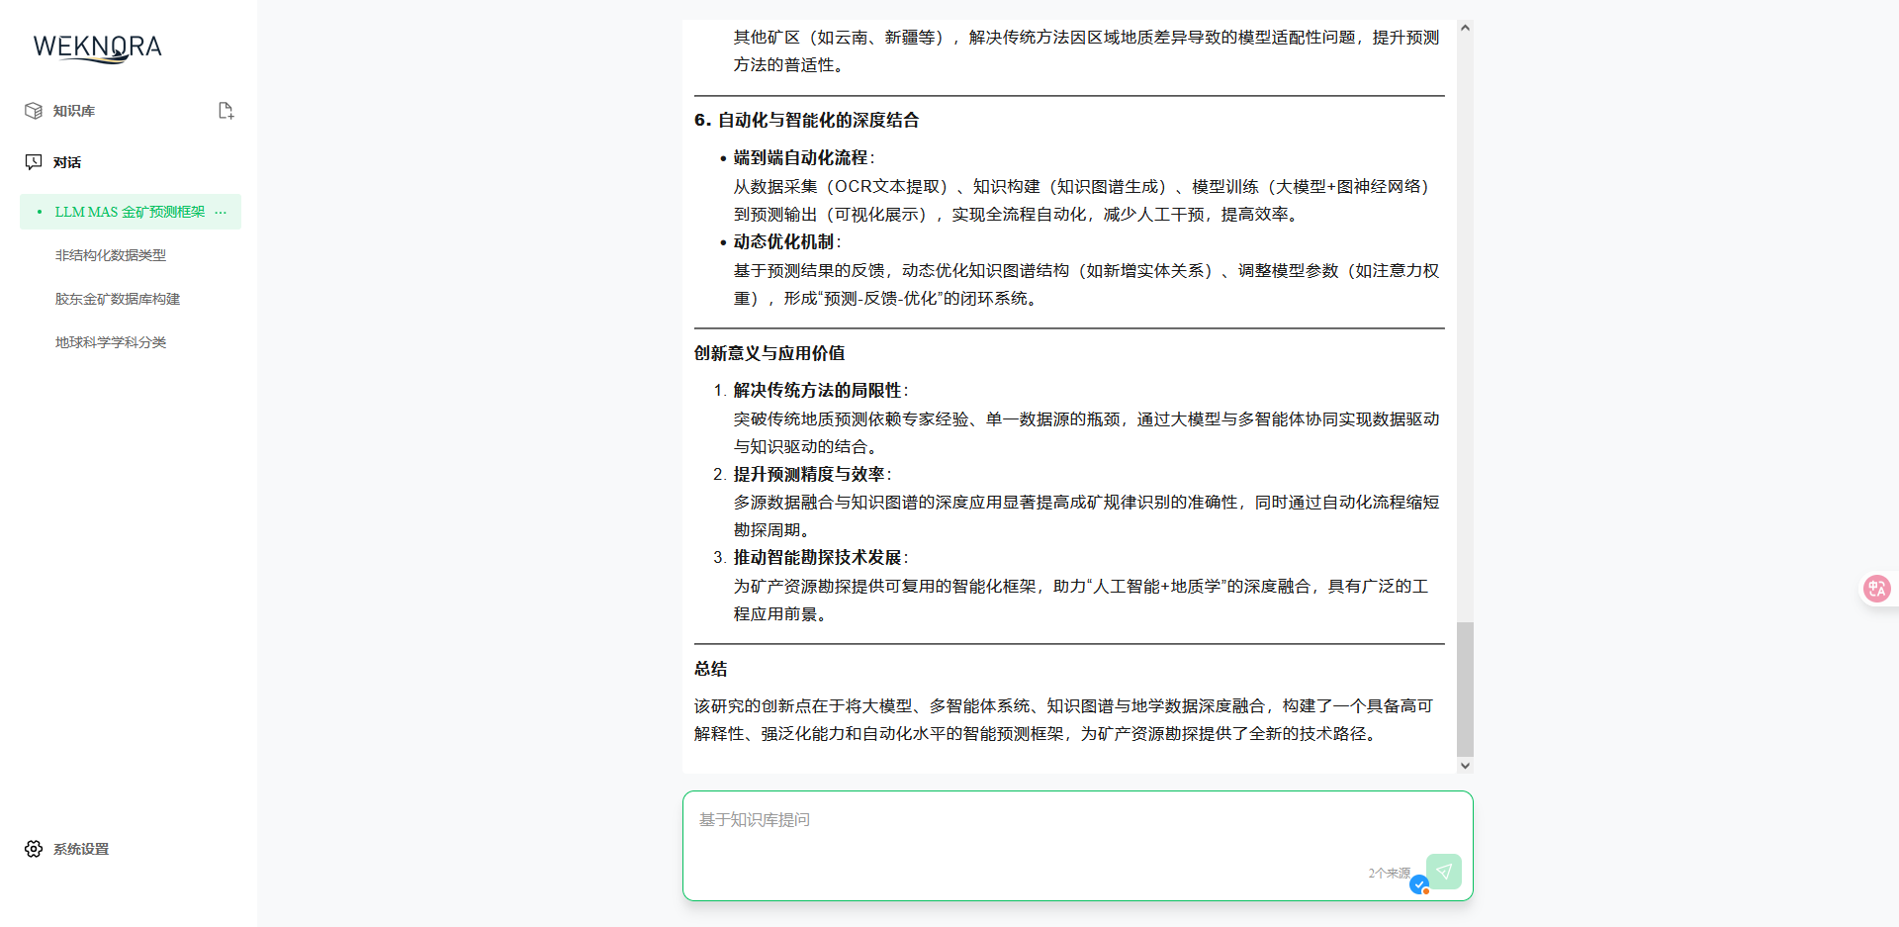
Task: Select the highlighted LLM MAS 金矿预测框架 chat
Action: coord(130,212)
